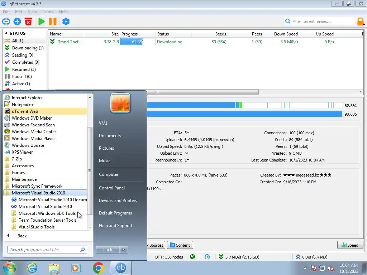Open Windows DVD Maker
This screenshot has height=275, width=367.
tap(46, 118)
